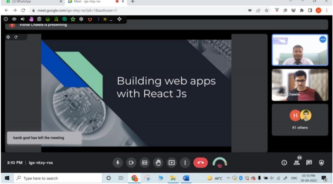Toggle the microphone mute button
The image size is (333, 184).
118,163
